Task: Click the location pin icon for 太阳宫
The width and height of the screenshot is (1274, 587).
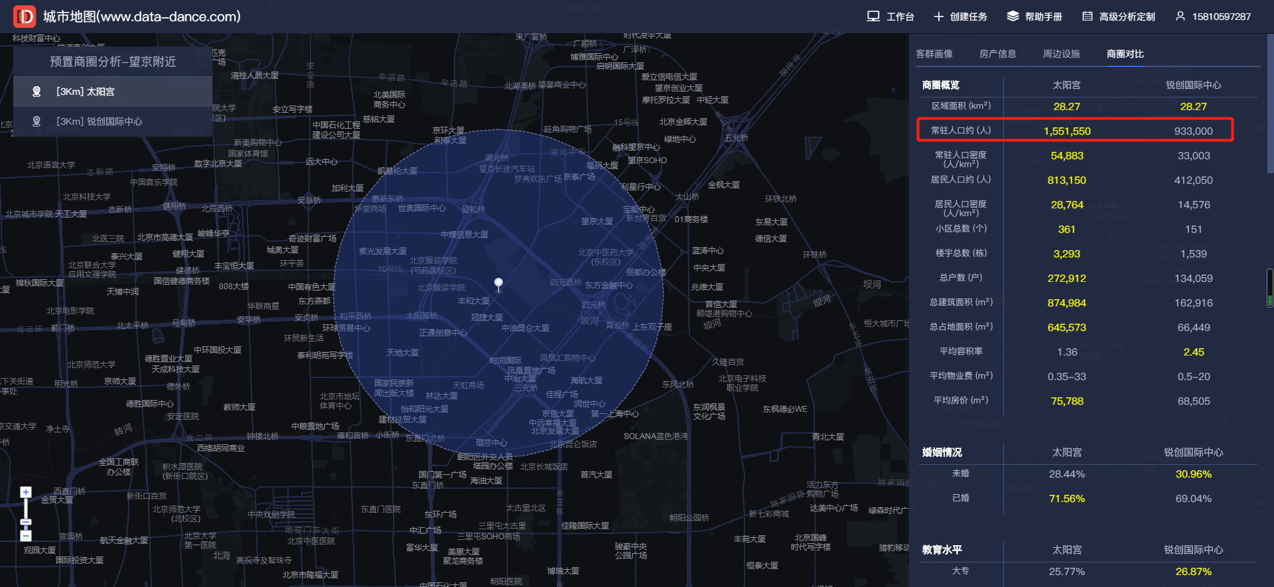Action: tap(37, 92)
